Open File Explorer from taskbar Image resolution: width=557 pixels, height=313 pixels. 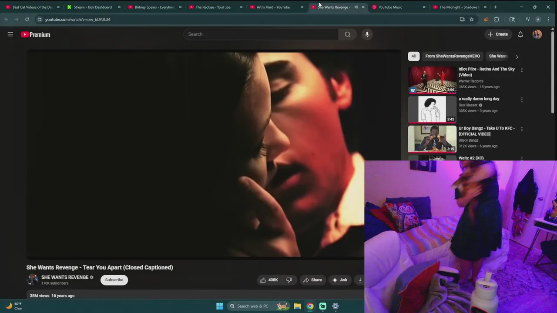click(297, 306)
